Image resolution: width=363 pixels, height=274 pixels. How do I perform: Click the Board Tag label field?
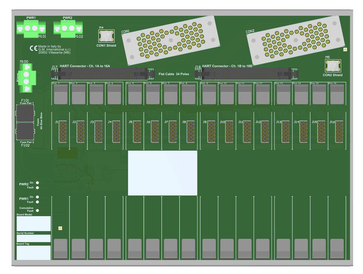coord(33,253)
